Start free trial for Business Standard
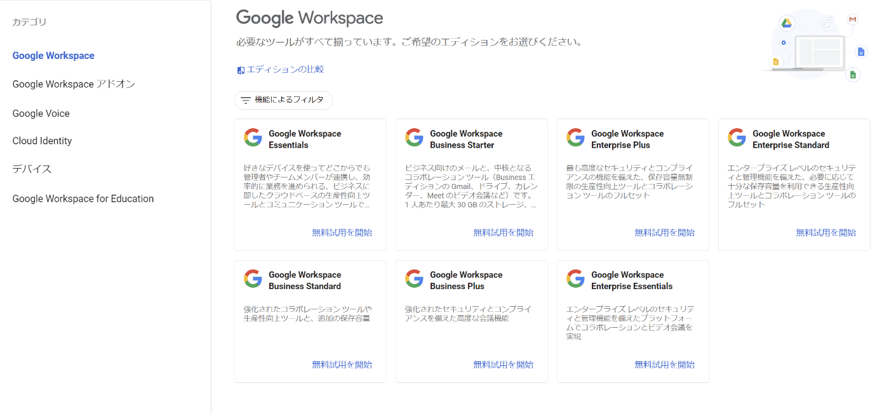The image size is (889, 414). point(342,365)
